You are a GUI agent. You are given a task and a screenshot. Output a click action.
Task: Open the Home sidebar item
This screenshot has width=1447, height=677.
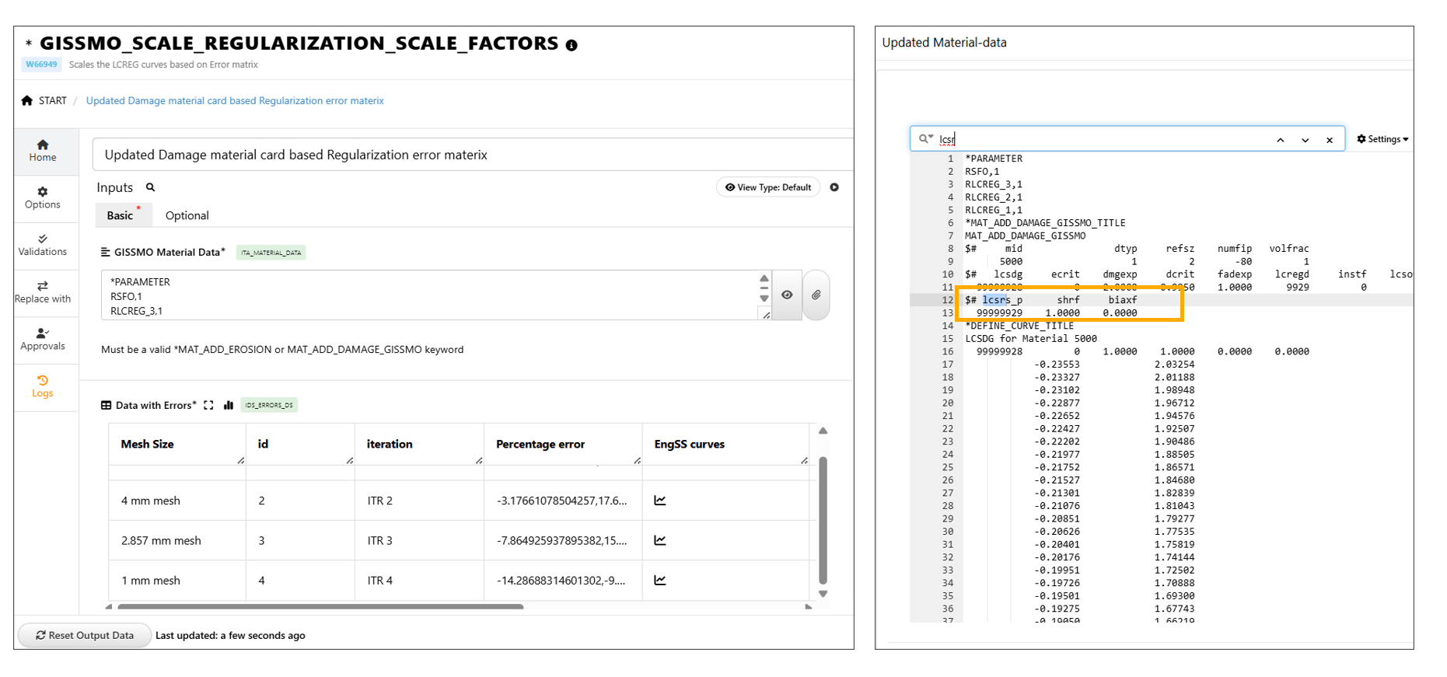coord(43,150)
